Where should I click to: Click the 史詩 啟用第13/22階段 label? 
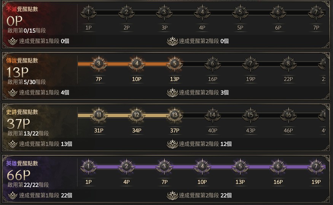pos(28,134)
